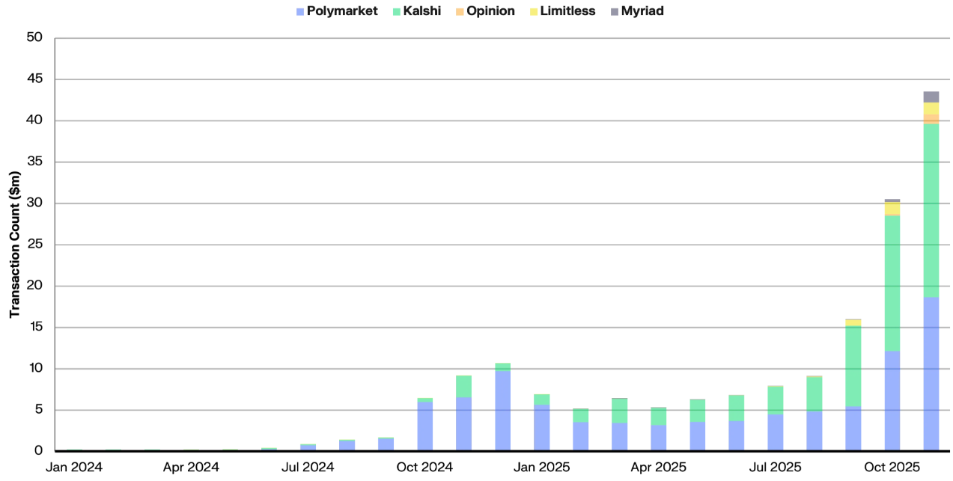953x481 pixels.
Task: Expand the Oct 2024 axis label
Action: [x=423, y=466]
